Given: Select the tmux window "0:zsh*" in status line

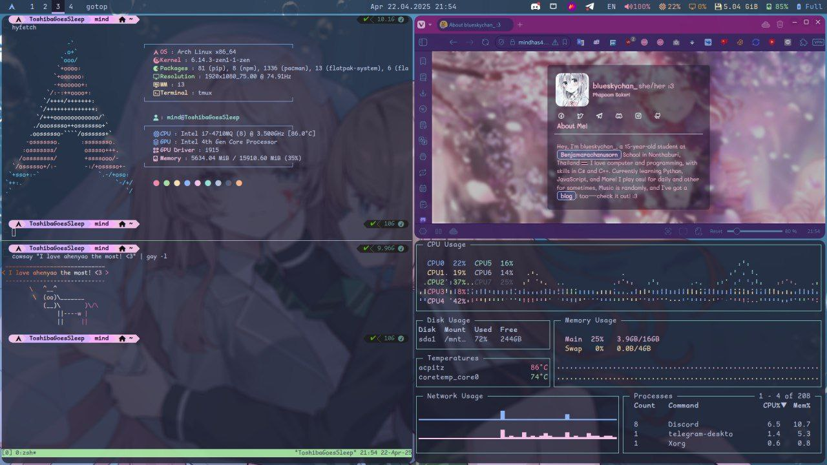Looking at the screenshot, I should click(25, 453).
